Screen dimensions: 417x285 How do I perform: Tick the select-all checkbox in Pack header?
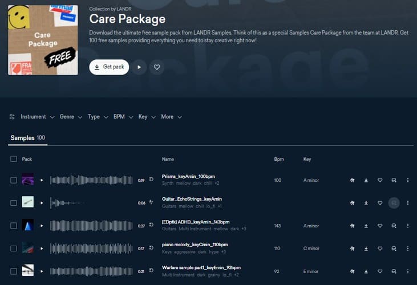tap(14, 159)
